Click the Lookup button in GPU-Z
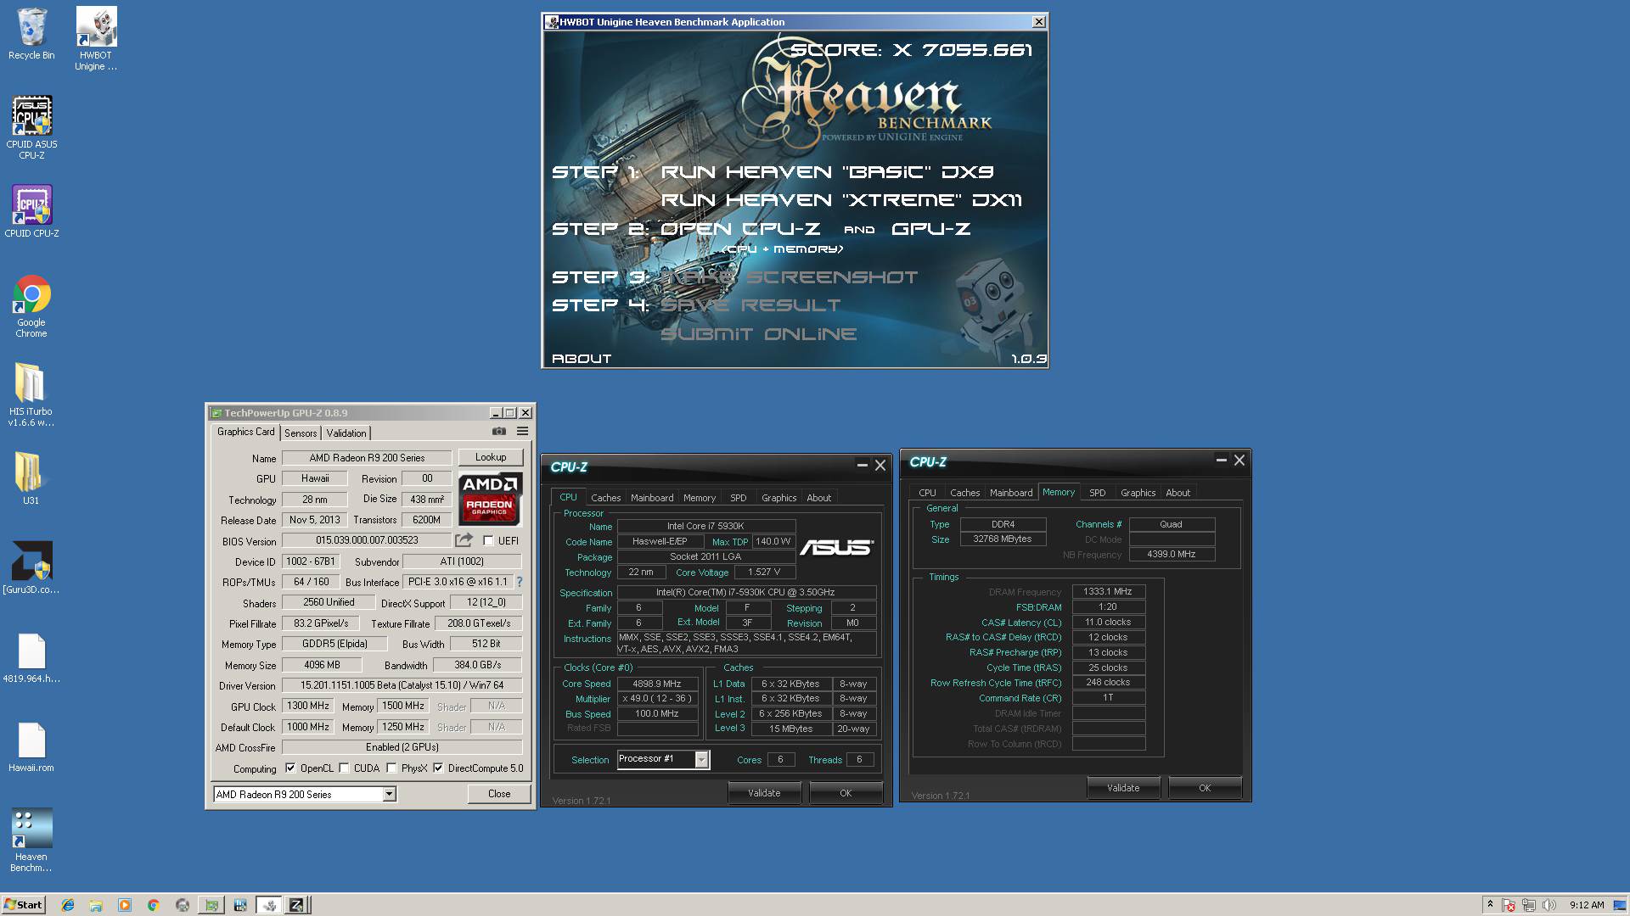 pos(491,457)
